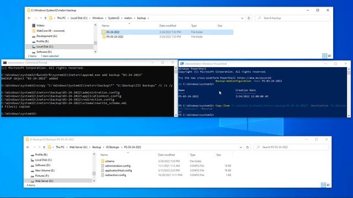Open address history dropdown in PS-03-24-2022 window
353x198 pixels.
click(x=241, y=147)
